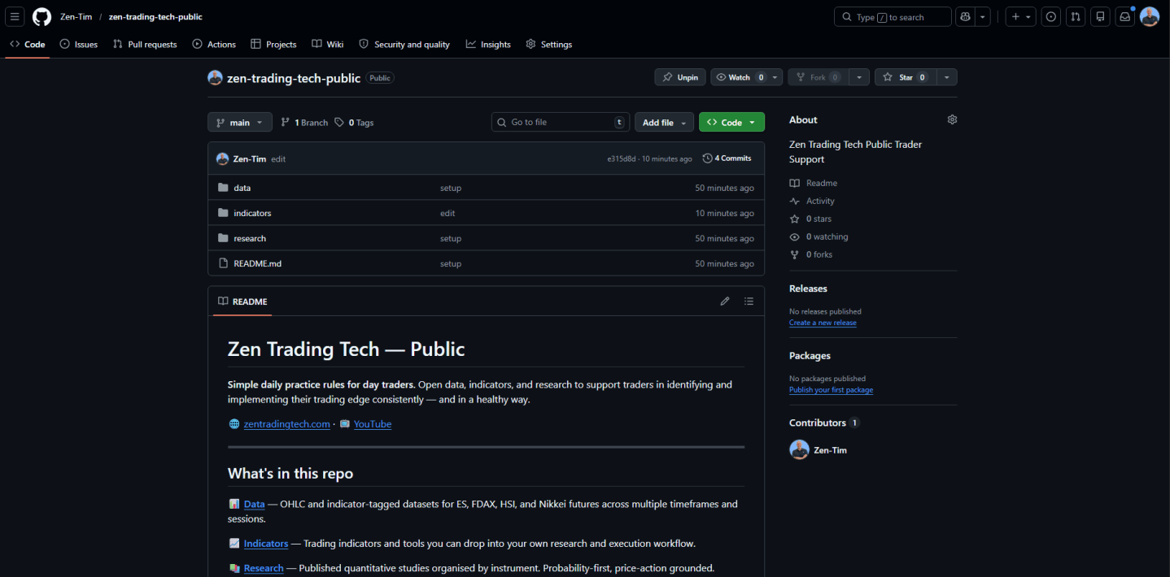Open Zen-Tim contributor avatar

(x=799, y=449)
